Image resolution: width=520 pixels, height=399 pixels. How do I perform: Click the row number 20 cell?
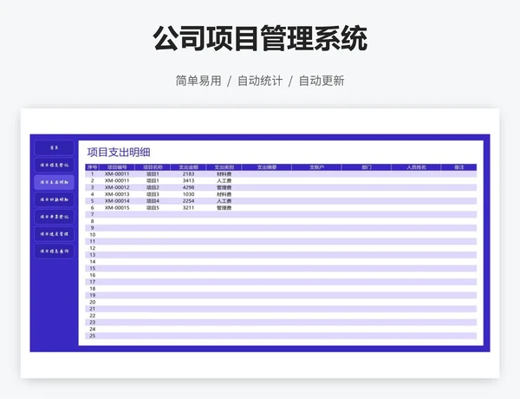pyautogui.click(x=92, y=302)
